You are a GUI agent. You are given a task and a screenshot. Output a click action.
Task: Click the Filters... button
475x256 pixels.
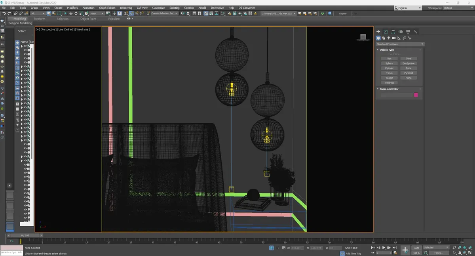(x=439, y=253)
